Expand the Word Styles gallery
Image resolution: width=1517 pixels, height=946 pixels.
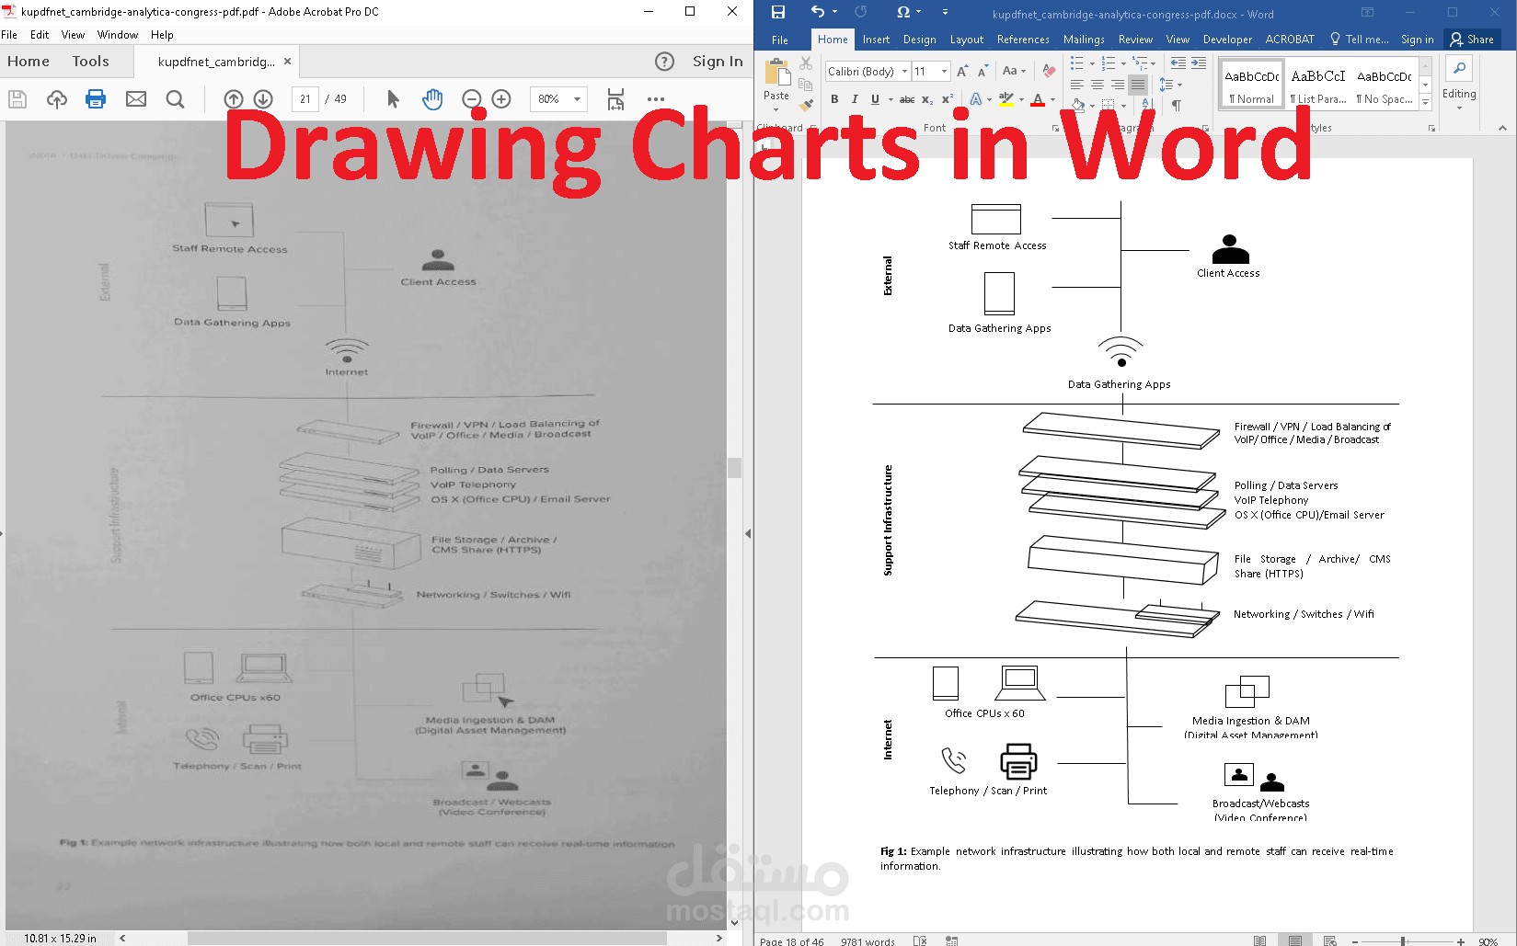[x=1426, y=102]
